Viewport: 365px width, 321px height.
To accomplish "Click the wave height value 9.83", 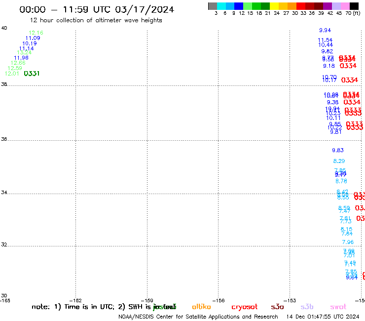I will [338, 150].
